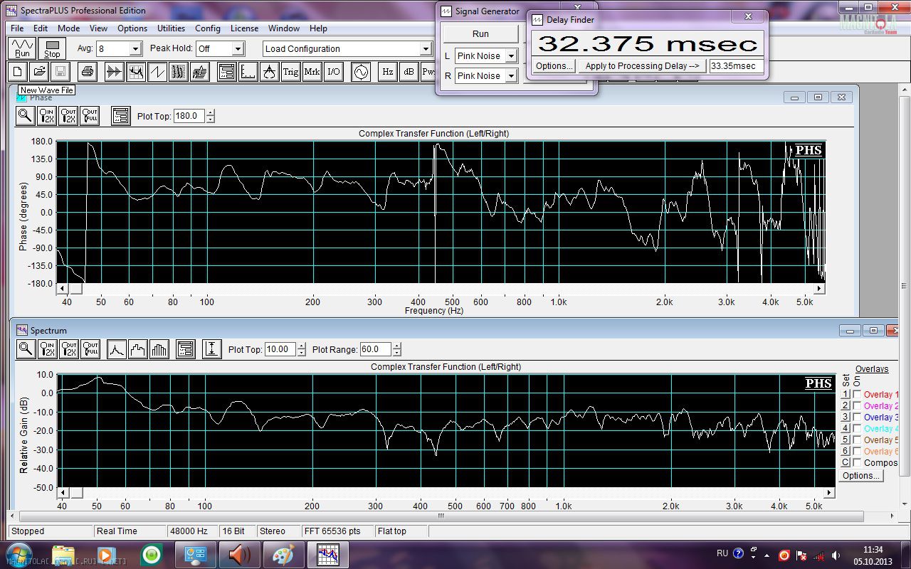Click the Spectrum autoscale vertical arrows icon
Image resolution: width=911 pixels, height=569 pixels.
(x=211, y=349)
